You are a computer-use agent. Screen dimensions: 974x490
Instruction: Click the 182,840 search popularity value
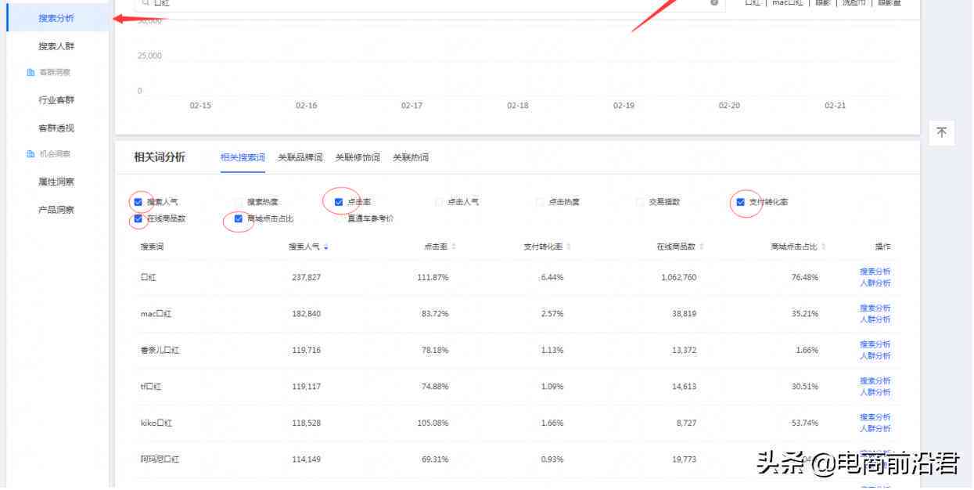(306, 314)
